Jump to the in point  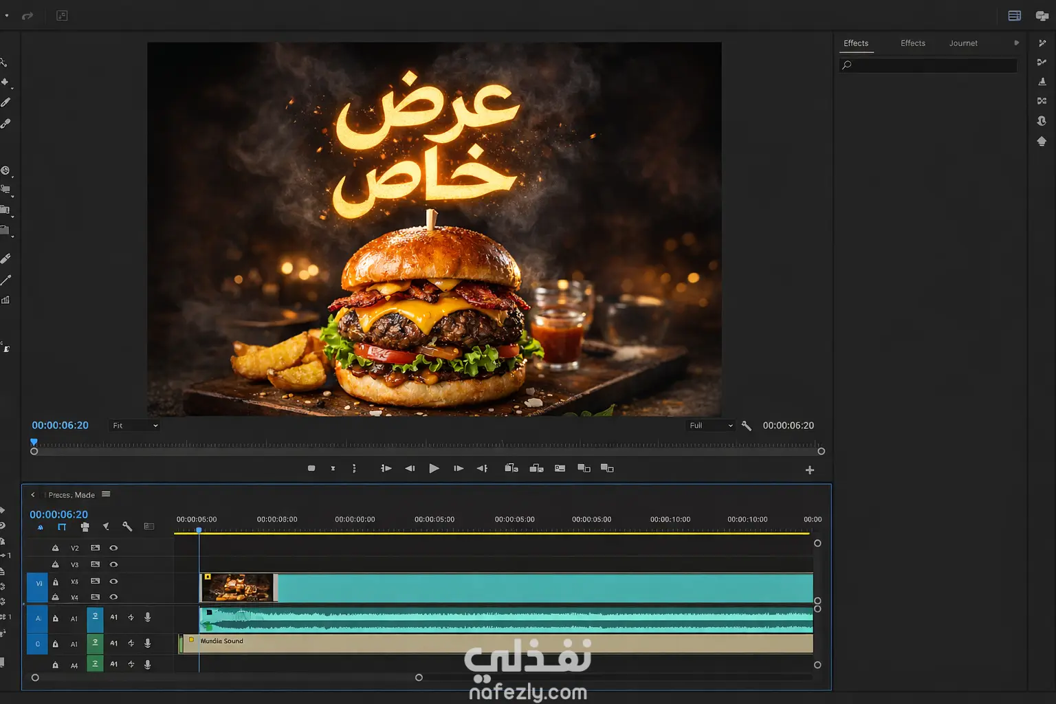coord(386,468)
